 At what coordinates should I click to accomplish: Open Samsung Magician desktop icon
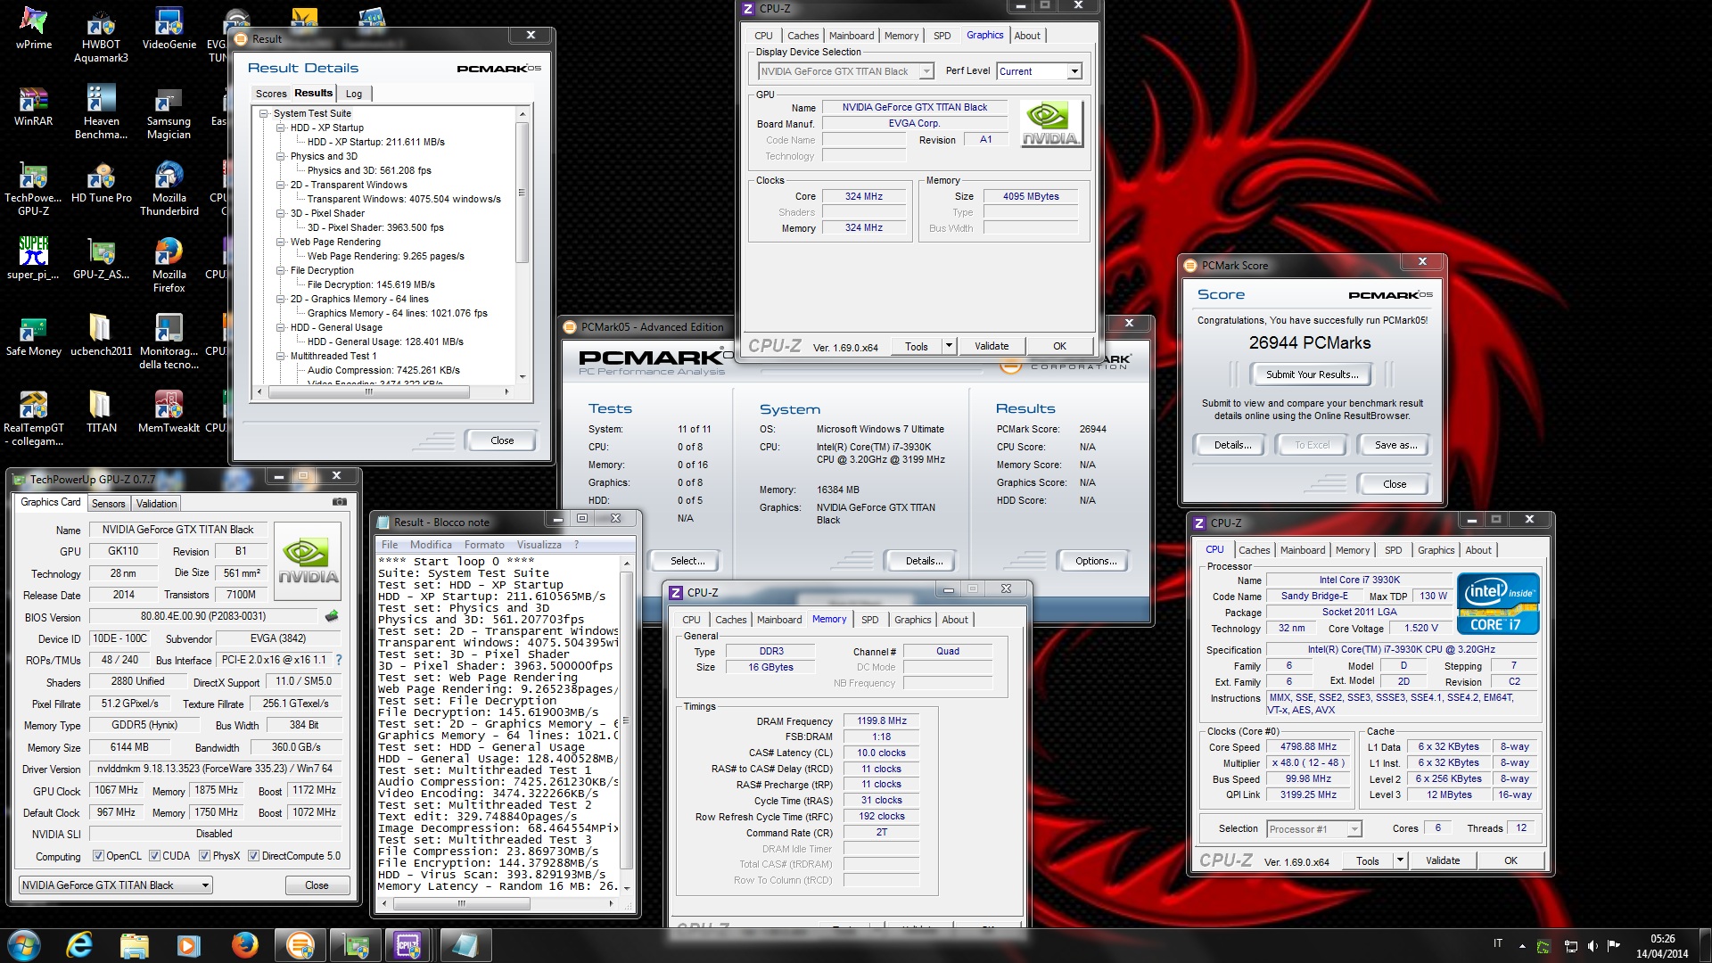click(169, 111)
